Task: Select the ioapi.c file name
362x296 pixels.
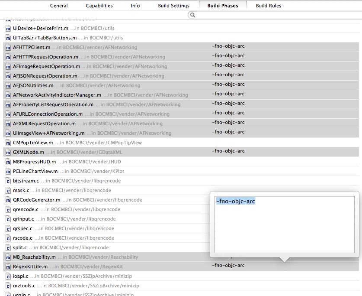Action: click(21, 276)
